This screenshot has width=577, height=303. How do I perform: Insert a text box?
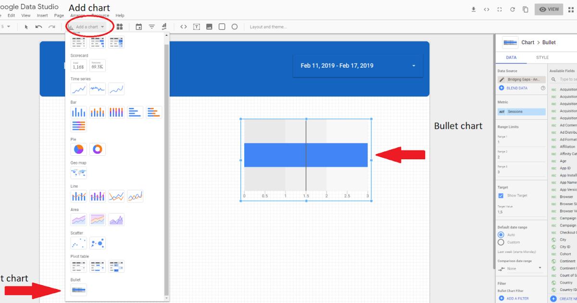click(197, 27)
